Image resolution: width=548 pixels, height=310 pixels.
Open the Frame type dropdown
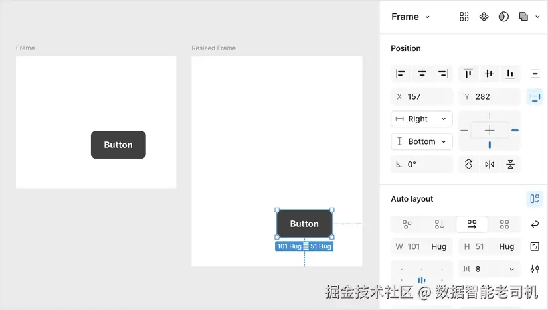(x=411, y=17)
